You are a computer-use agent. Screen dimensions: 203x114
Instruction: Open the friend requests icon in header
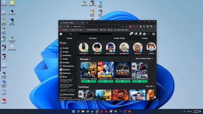point(140,34)
